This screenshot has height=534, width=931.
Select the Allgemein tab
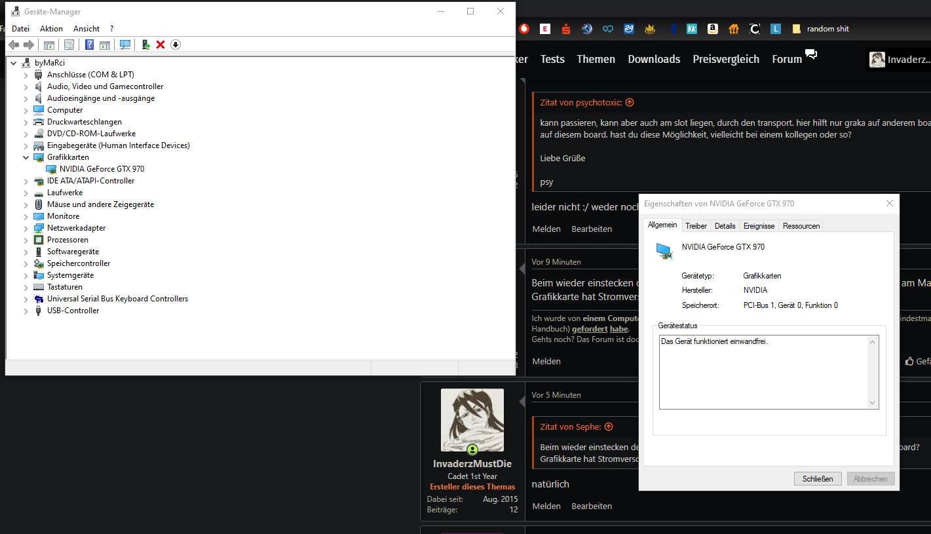[662, 225]
